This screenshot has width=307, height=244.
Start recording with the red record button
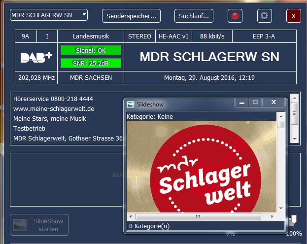coord(235,16)
